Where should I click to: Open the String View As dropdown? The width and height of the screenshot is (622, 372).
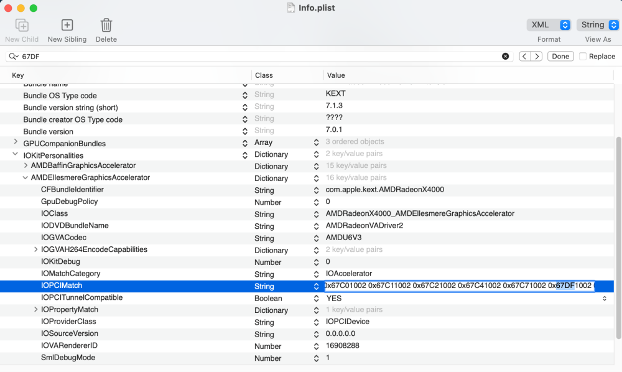[x=598, y=25]
